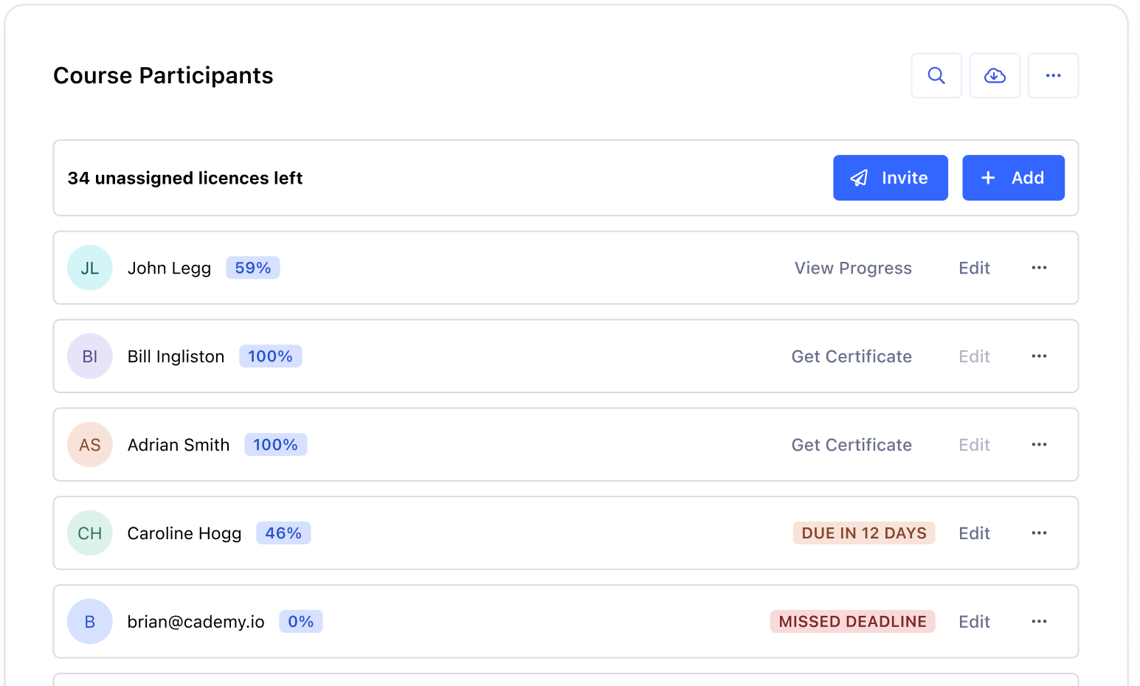Viewport: 1140px width, 686px height.
Task: Open View Progress for John Legg
Action: pos(853,268)
